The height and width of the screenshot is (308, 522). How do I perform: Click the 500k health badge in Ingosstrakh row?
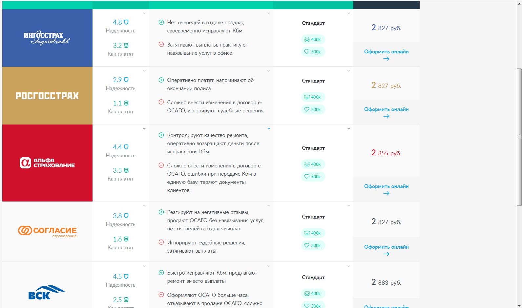(x=313, y=52)
